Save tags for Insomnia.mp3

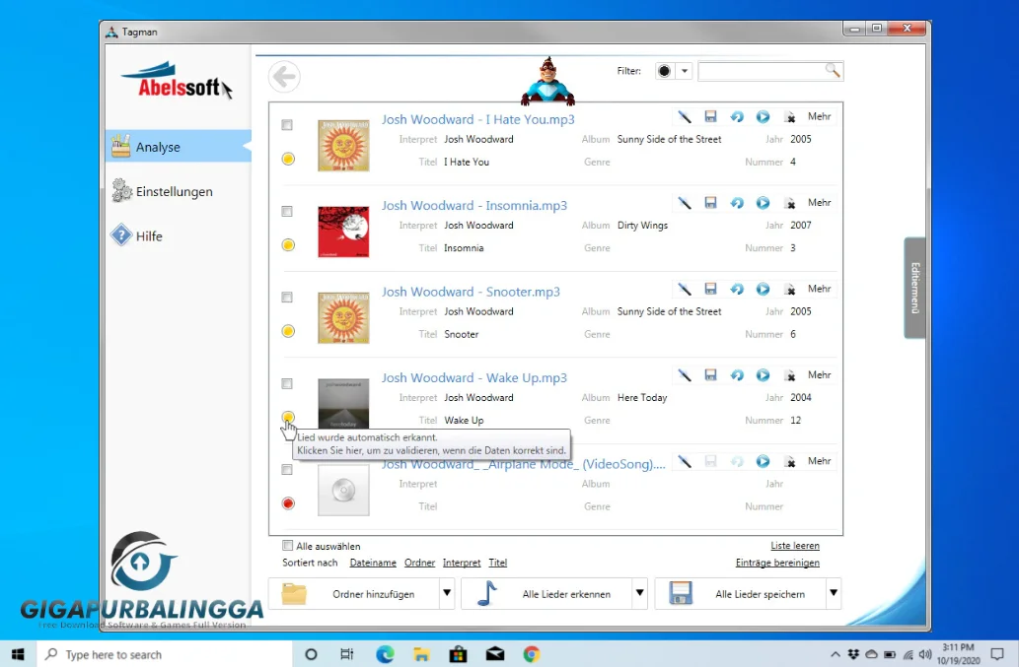pos(710,203)
